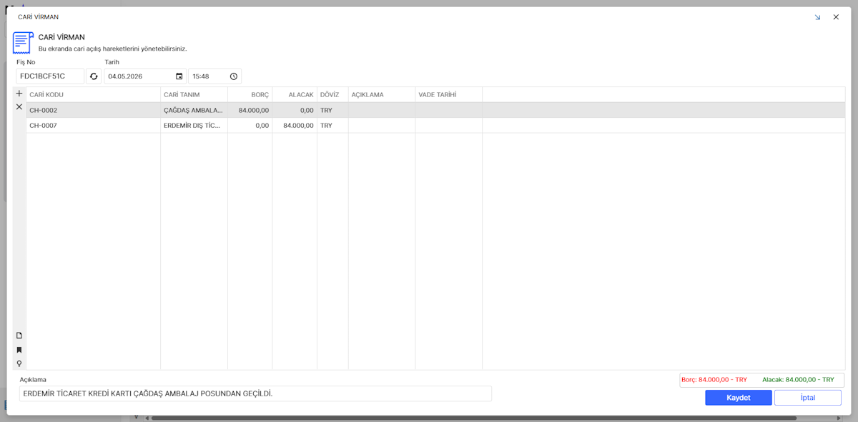858x422 pixels.
Task: Click the BORÇ column header
Action: pos(250,94)
